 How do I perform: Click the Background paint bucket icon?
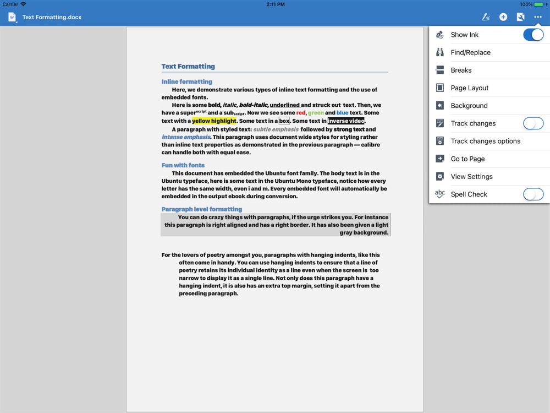pos(440,106)
